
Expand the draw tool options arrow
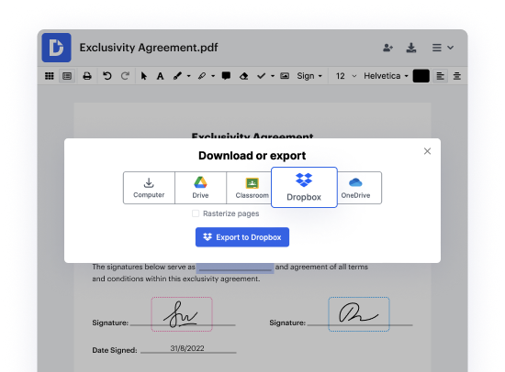(189, 77)
